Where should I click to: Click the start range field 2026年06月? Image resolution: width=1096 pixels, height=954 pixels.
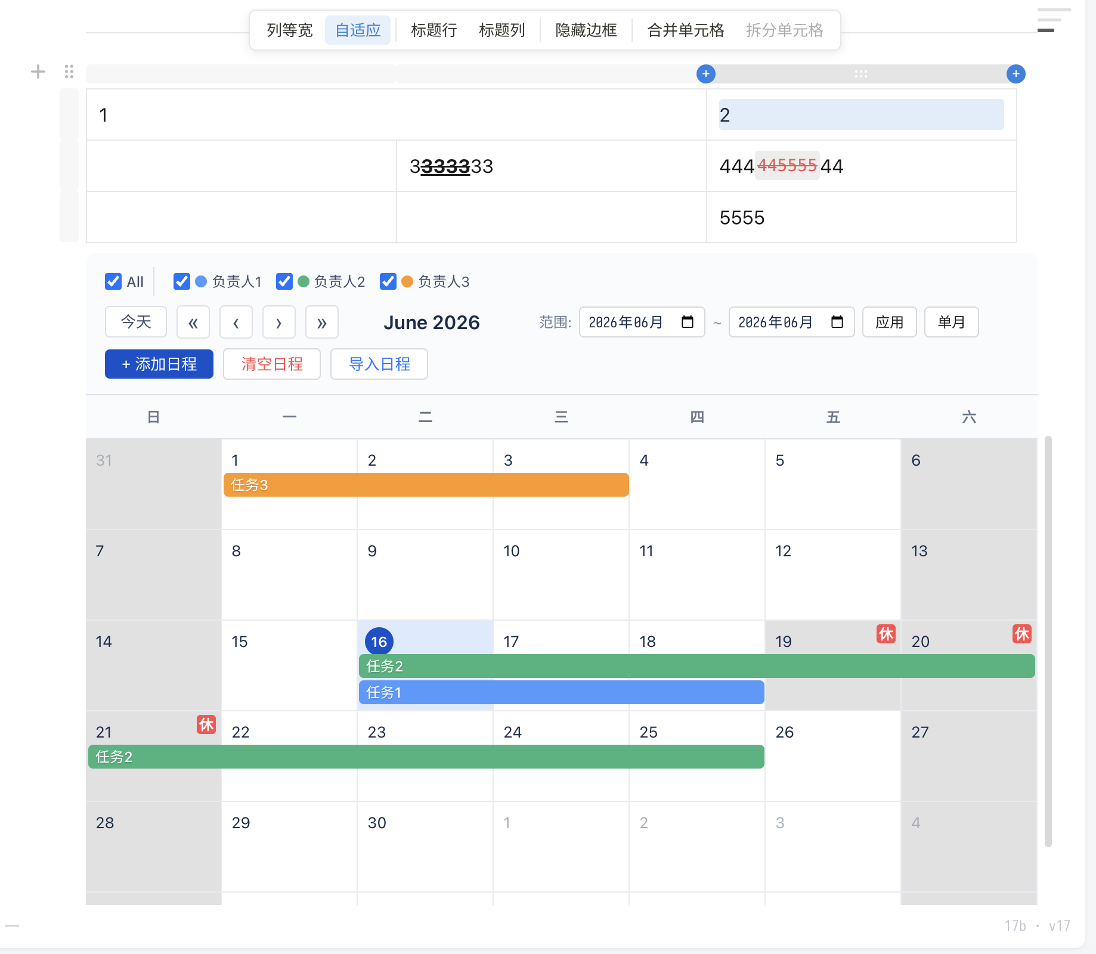tap(642, 322)
